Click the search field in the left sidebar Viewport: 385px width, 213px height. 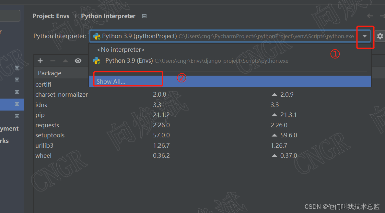[10, 16]
